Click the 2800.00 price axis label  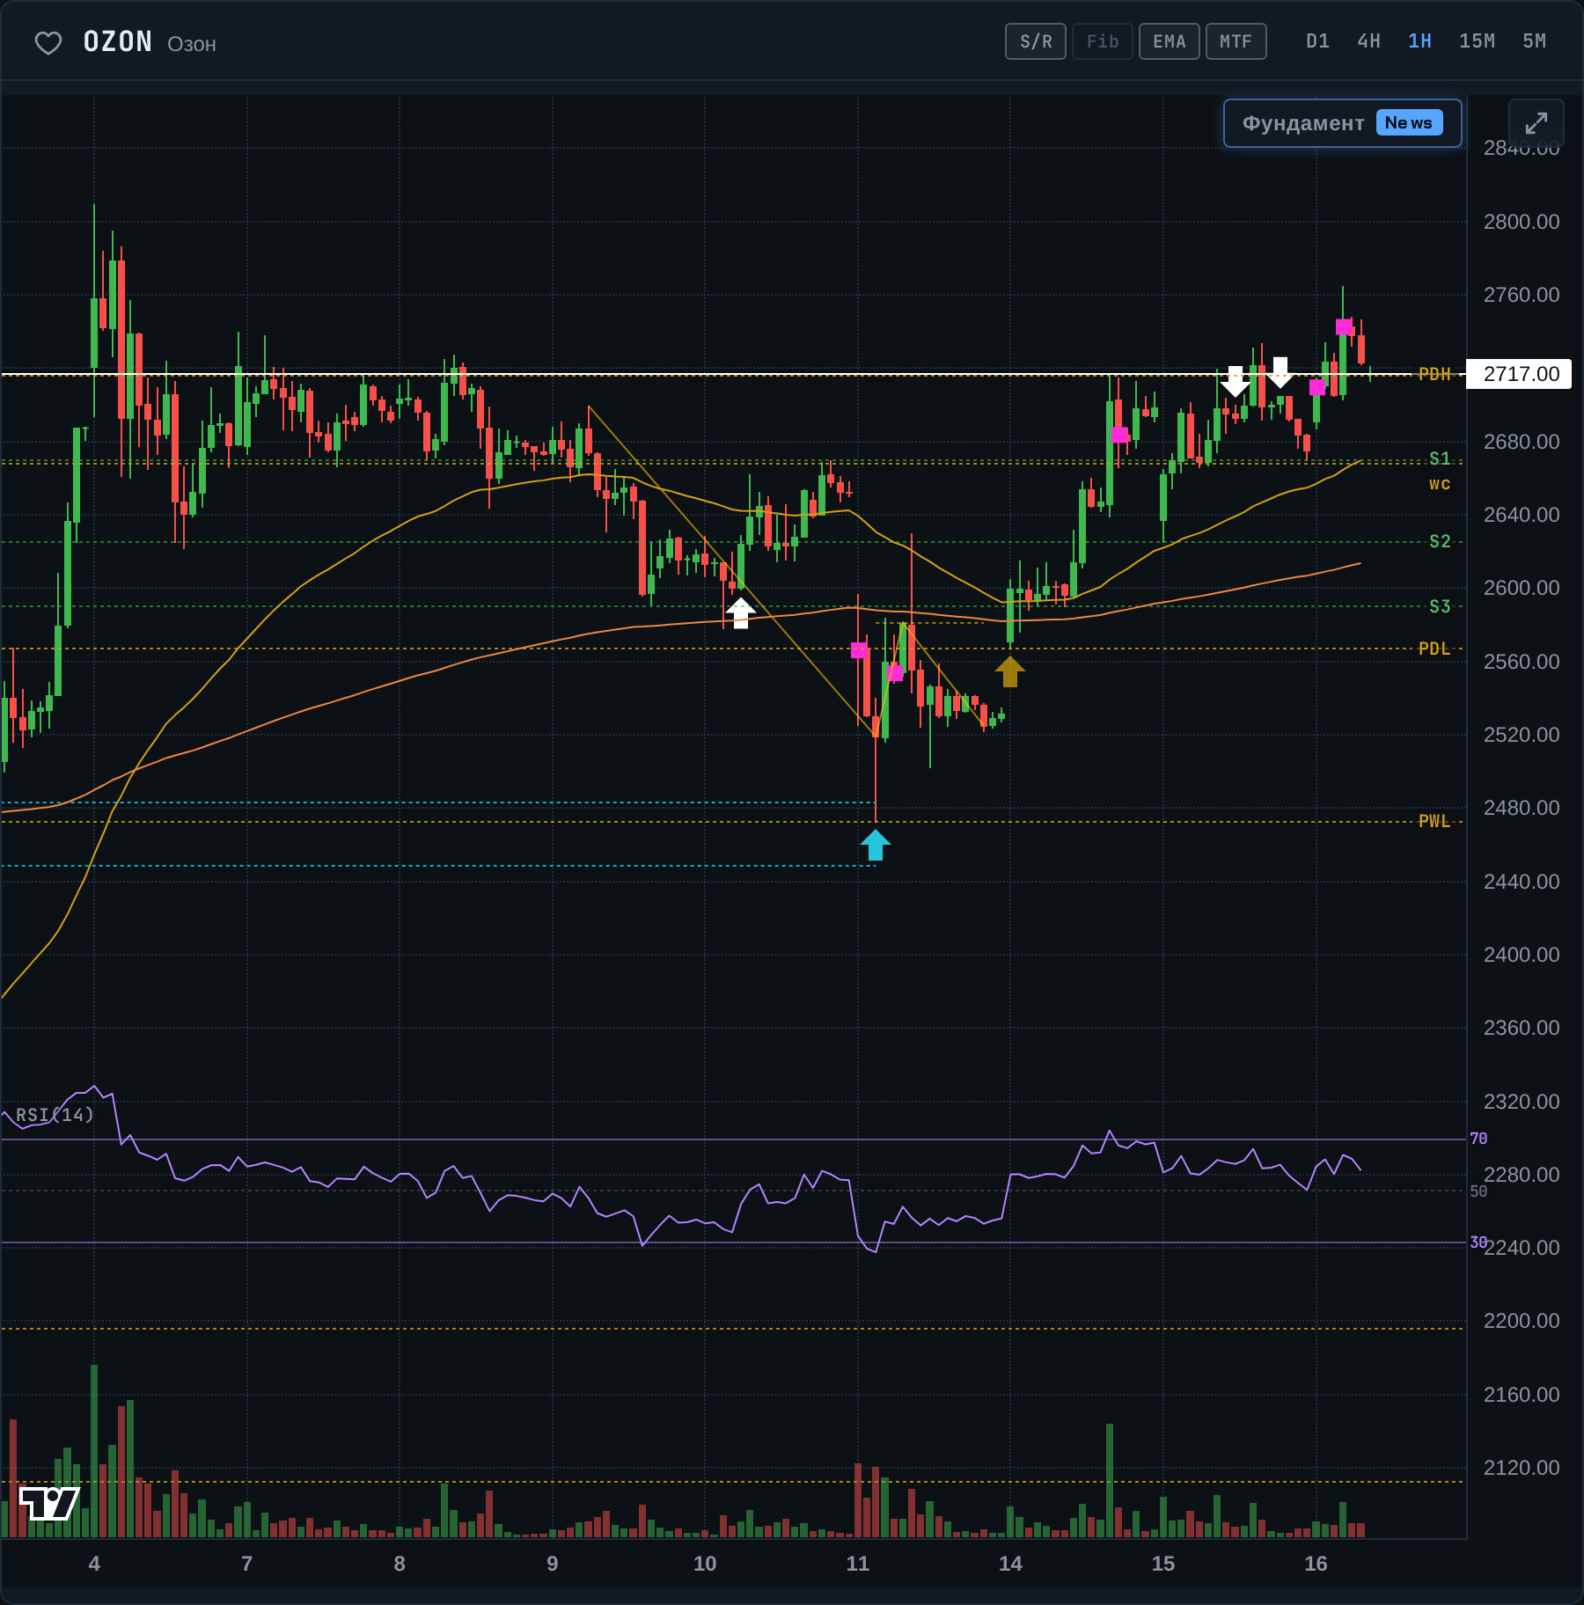coord(1522,222)
